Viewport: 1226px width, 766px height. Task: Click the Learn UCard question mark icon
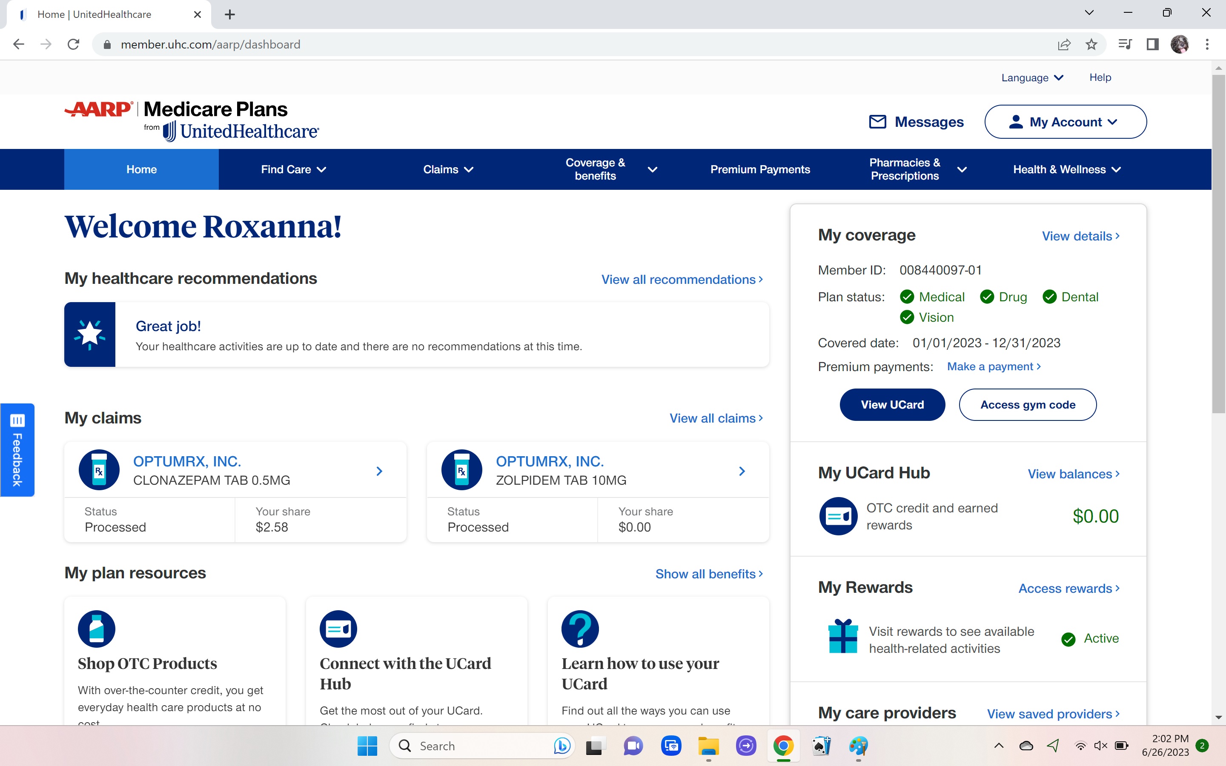coord(580,629)
